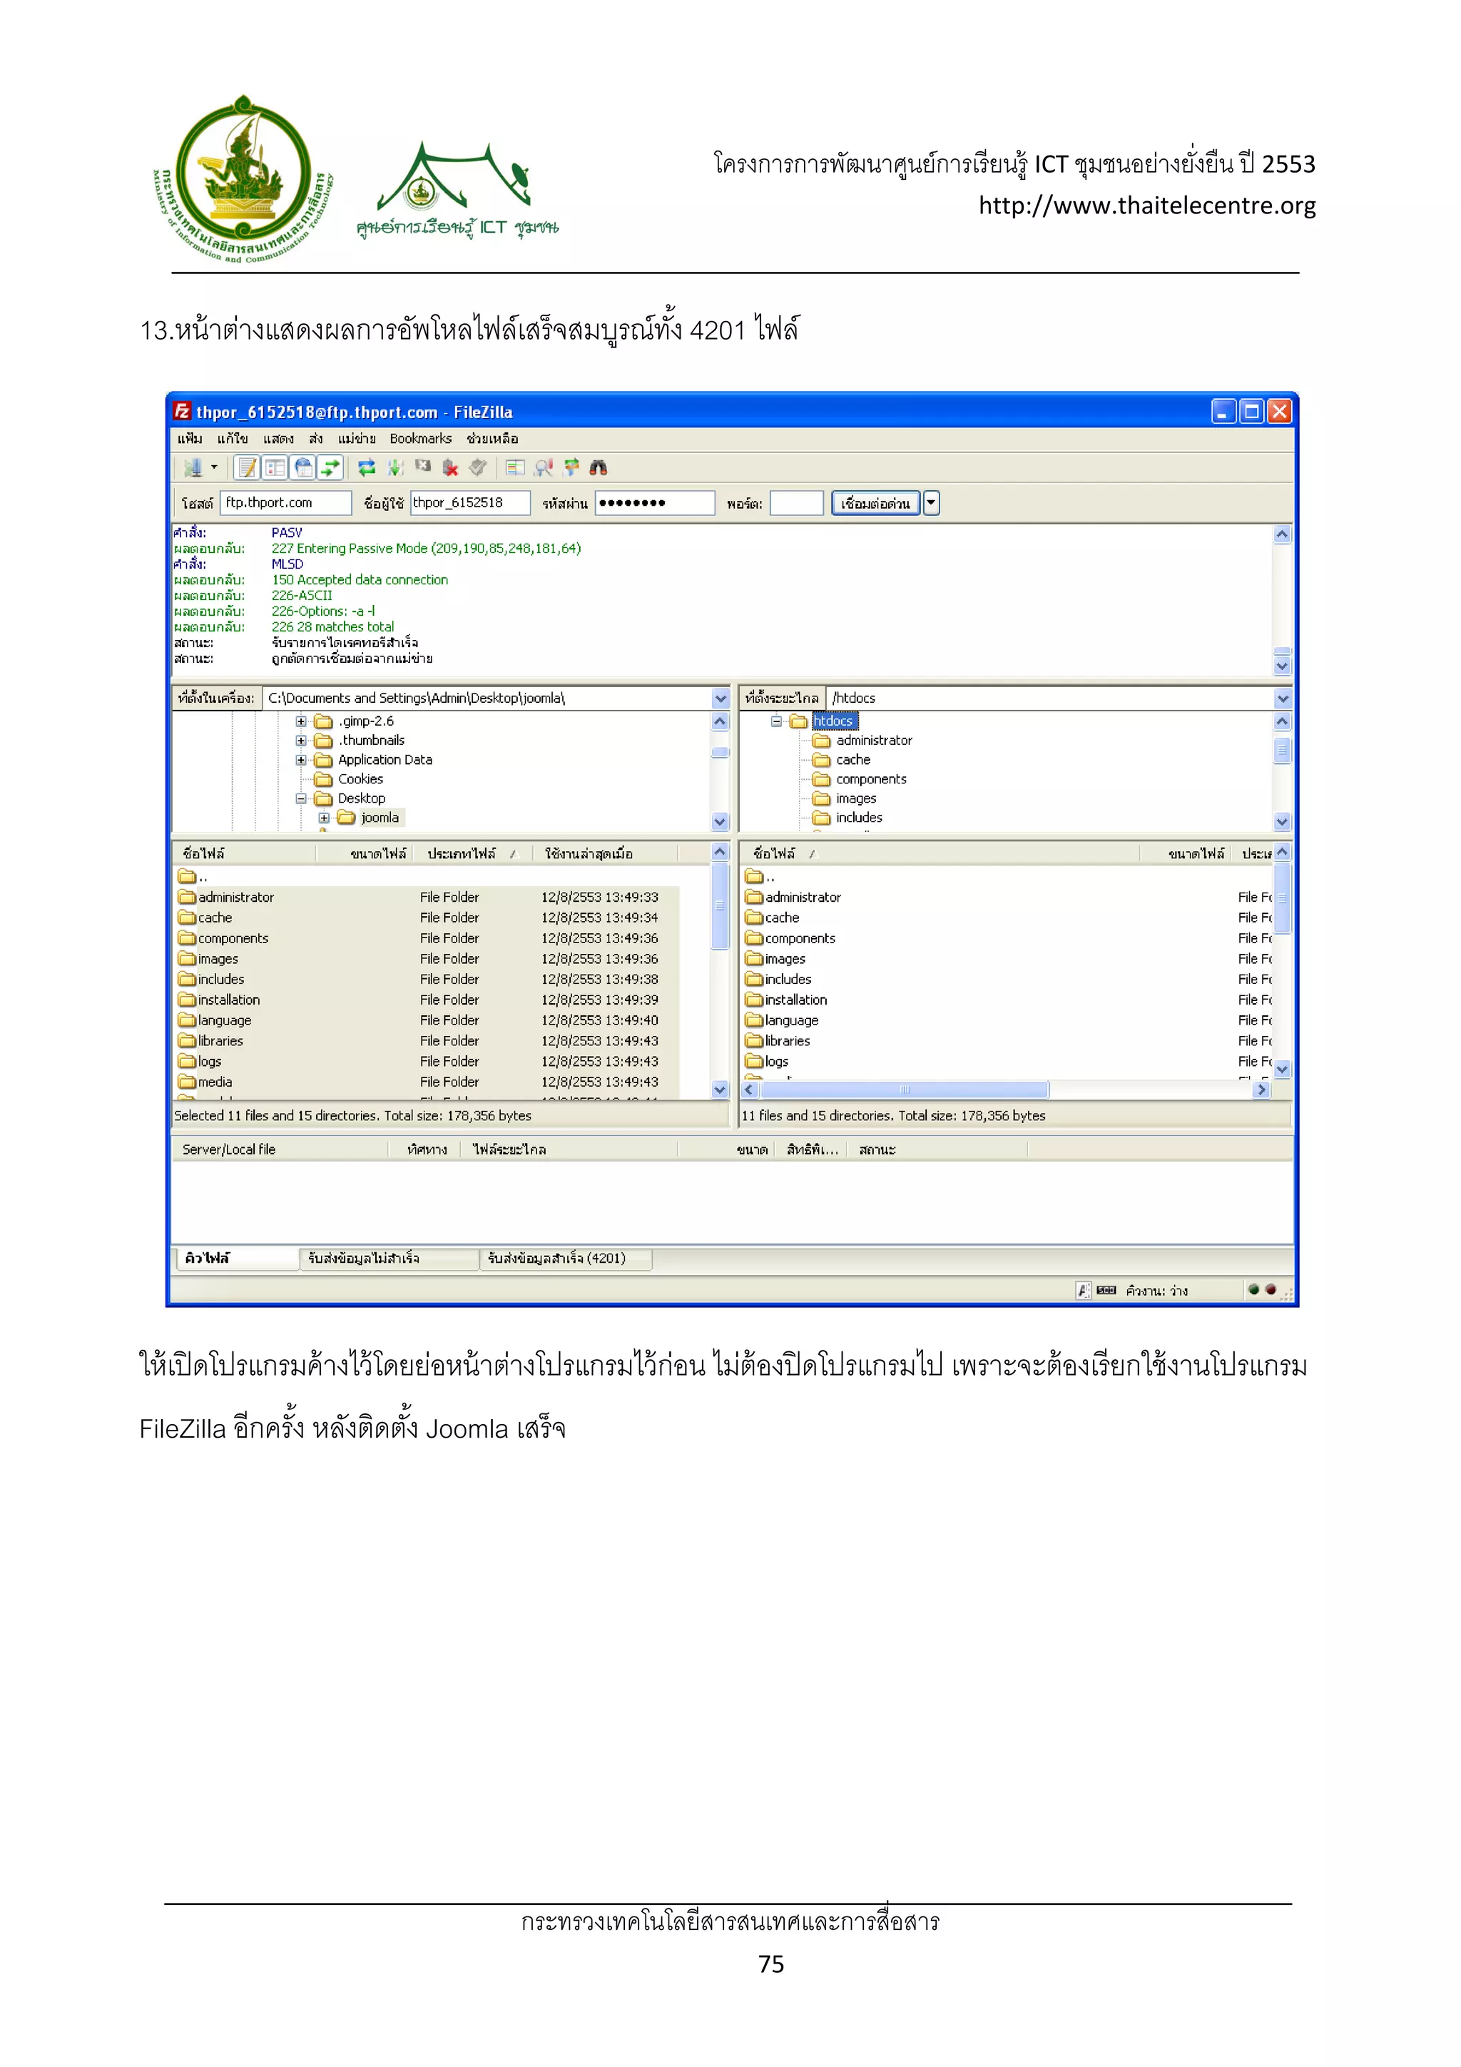
Task: Toggle directory comparison icon
Action: pos(543,467)
